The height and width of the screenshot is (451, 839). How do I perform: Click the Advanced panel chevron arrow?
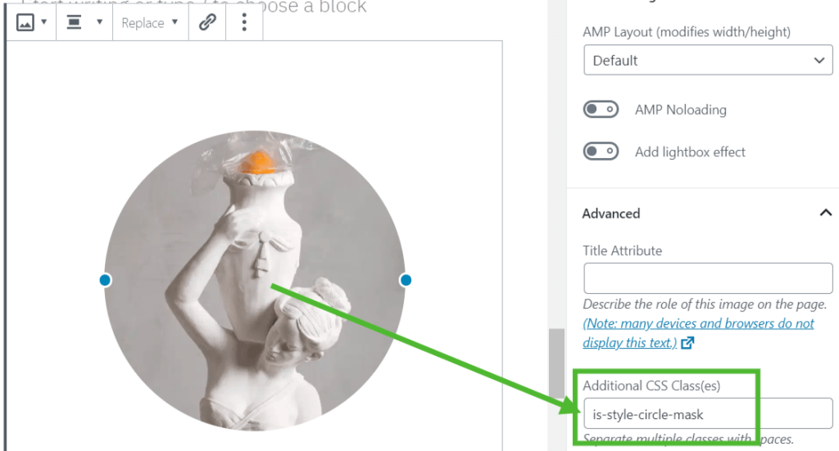click(826, 213)
